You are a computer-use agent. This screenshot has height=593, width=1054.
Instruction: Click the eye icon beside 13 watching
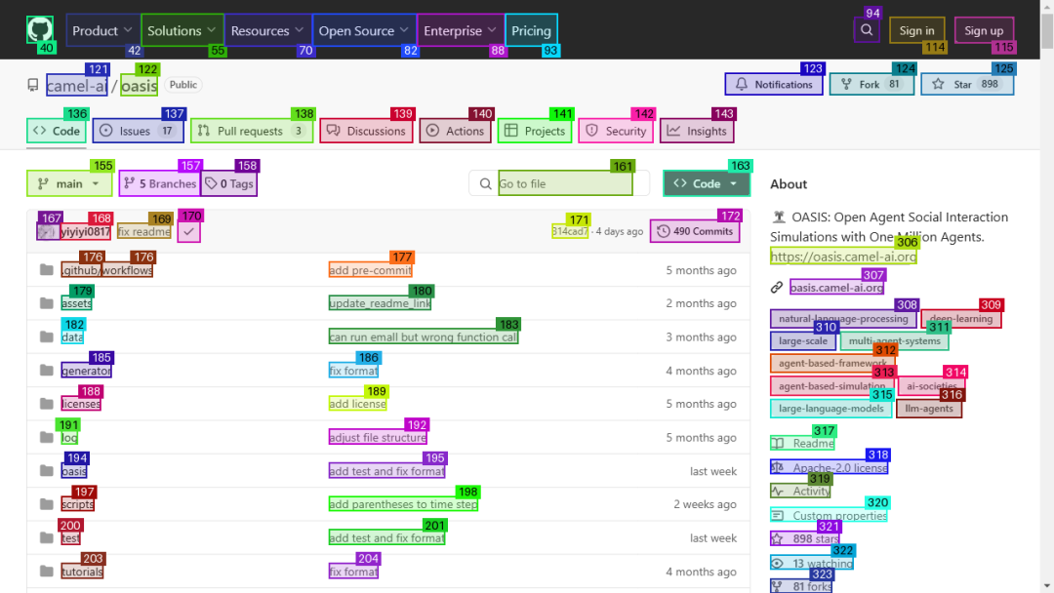click(x=778, y=564)
